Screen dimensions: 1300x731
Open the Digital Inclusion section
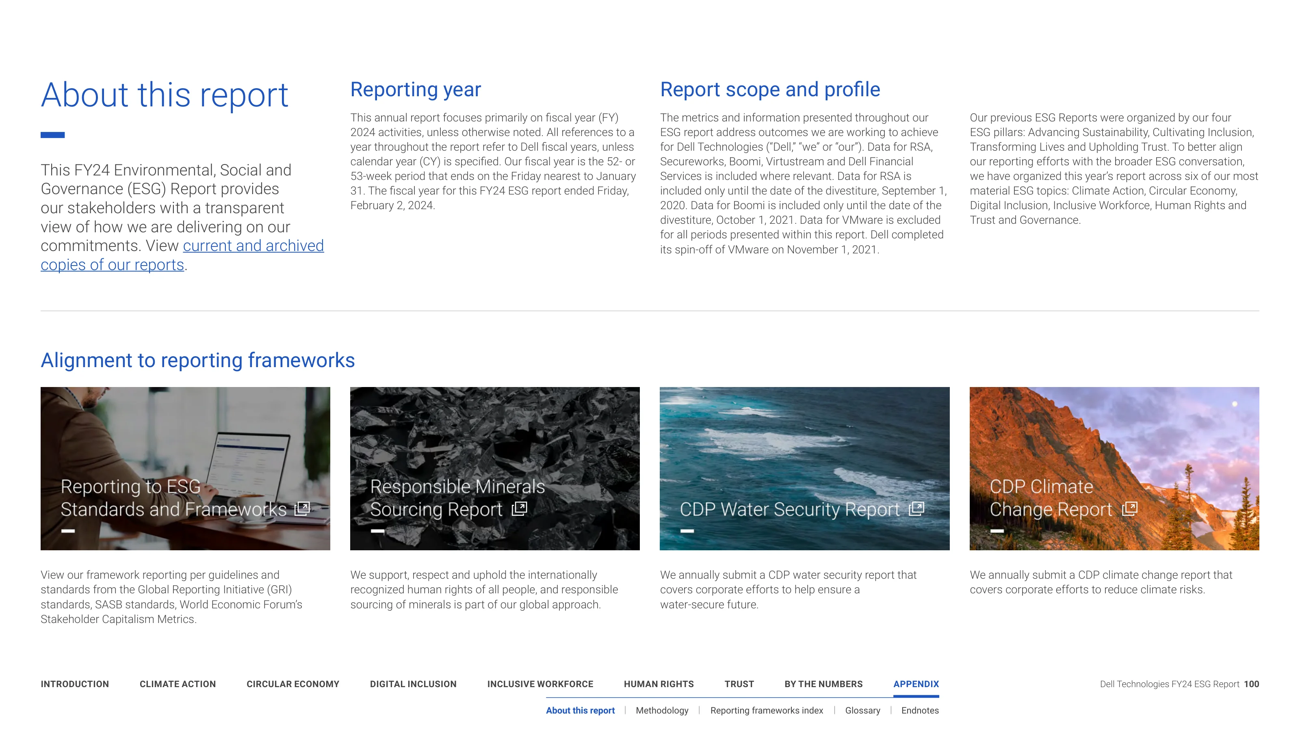(413, 684)
